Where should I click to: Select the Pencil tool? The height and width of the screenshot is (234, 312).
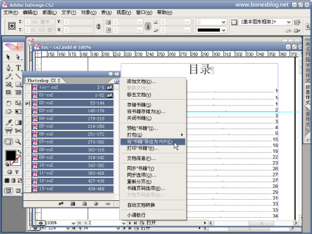pyautogui.click(x=8, y=76)
